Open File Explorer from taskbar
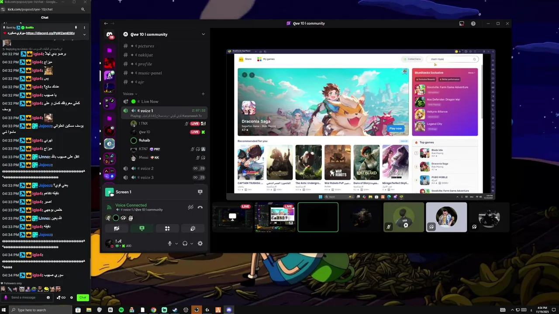Viewport: 559px width, 314px height. [x=89, y=310]
